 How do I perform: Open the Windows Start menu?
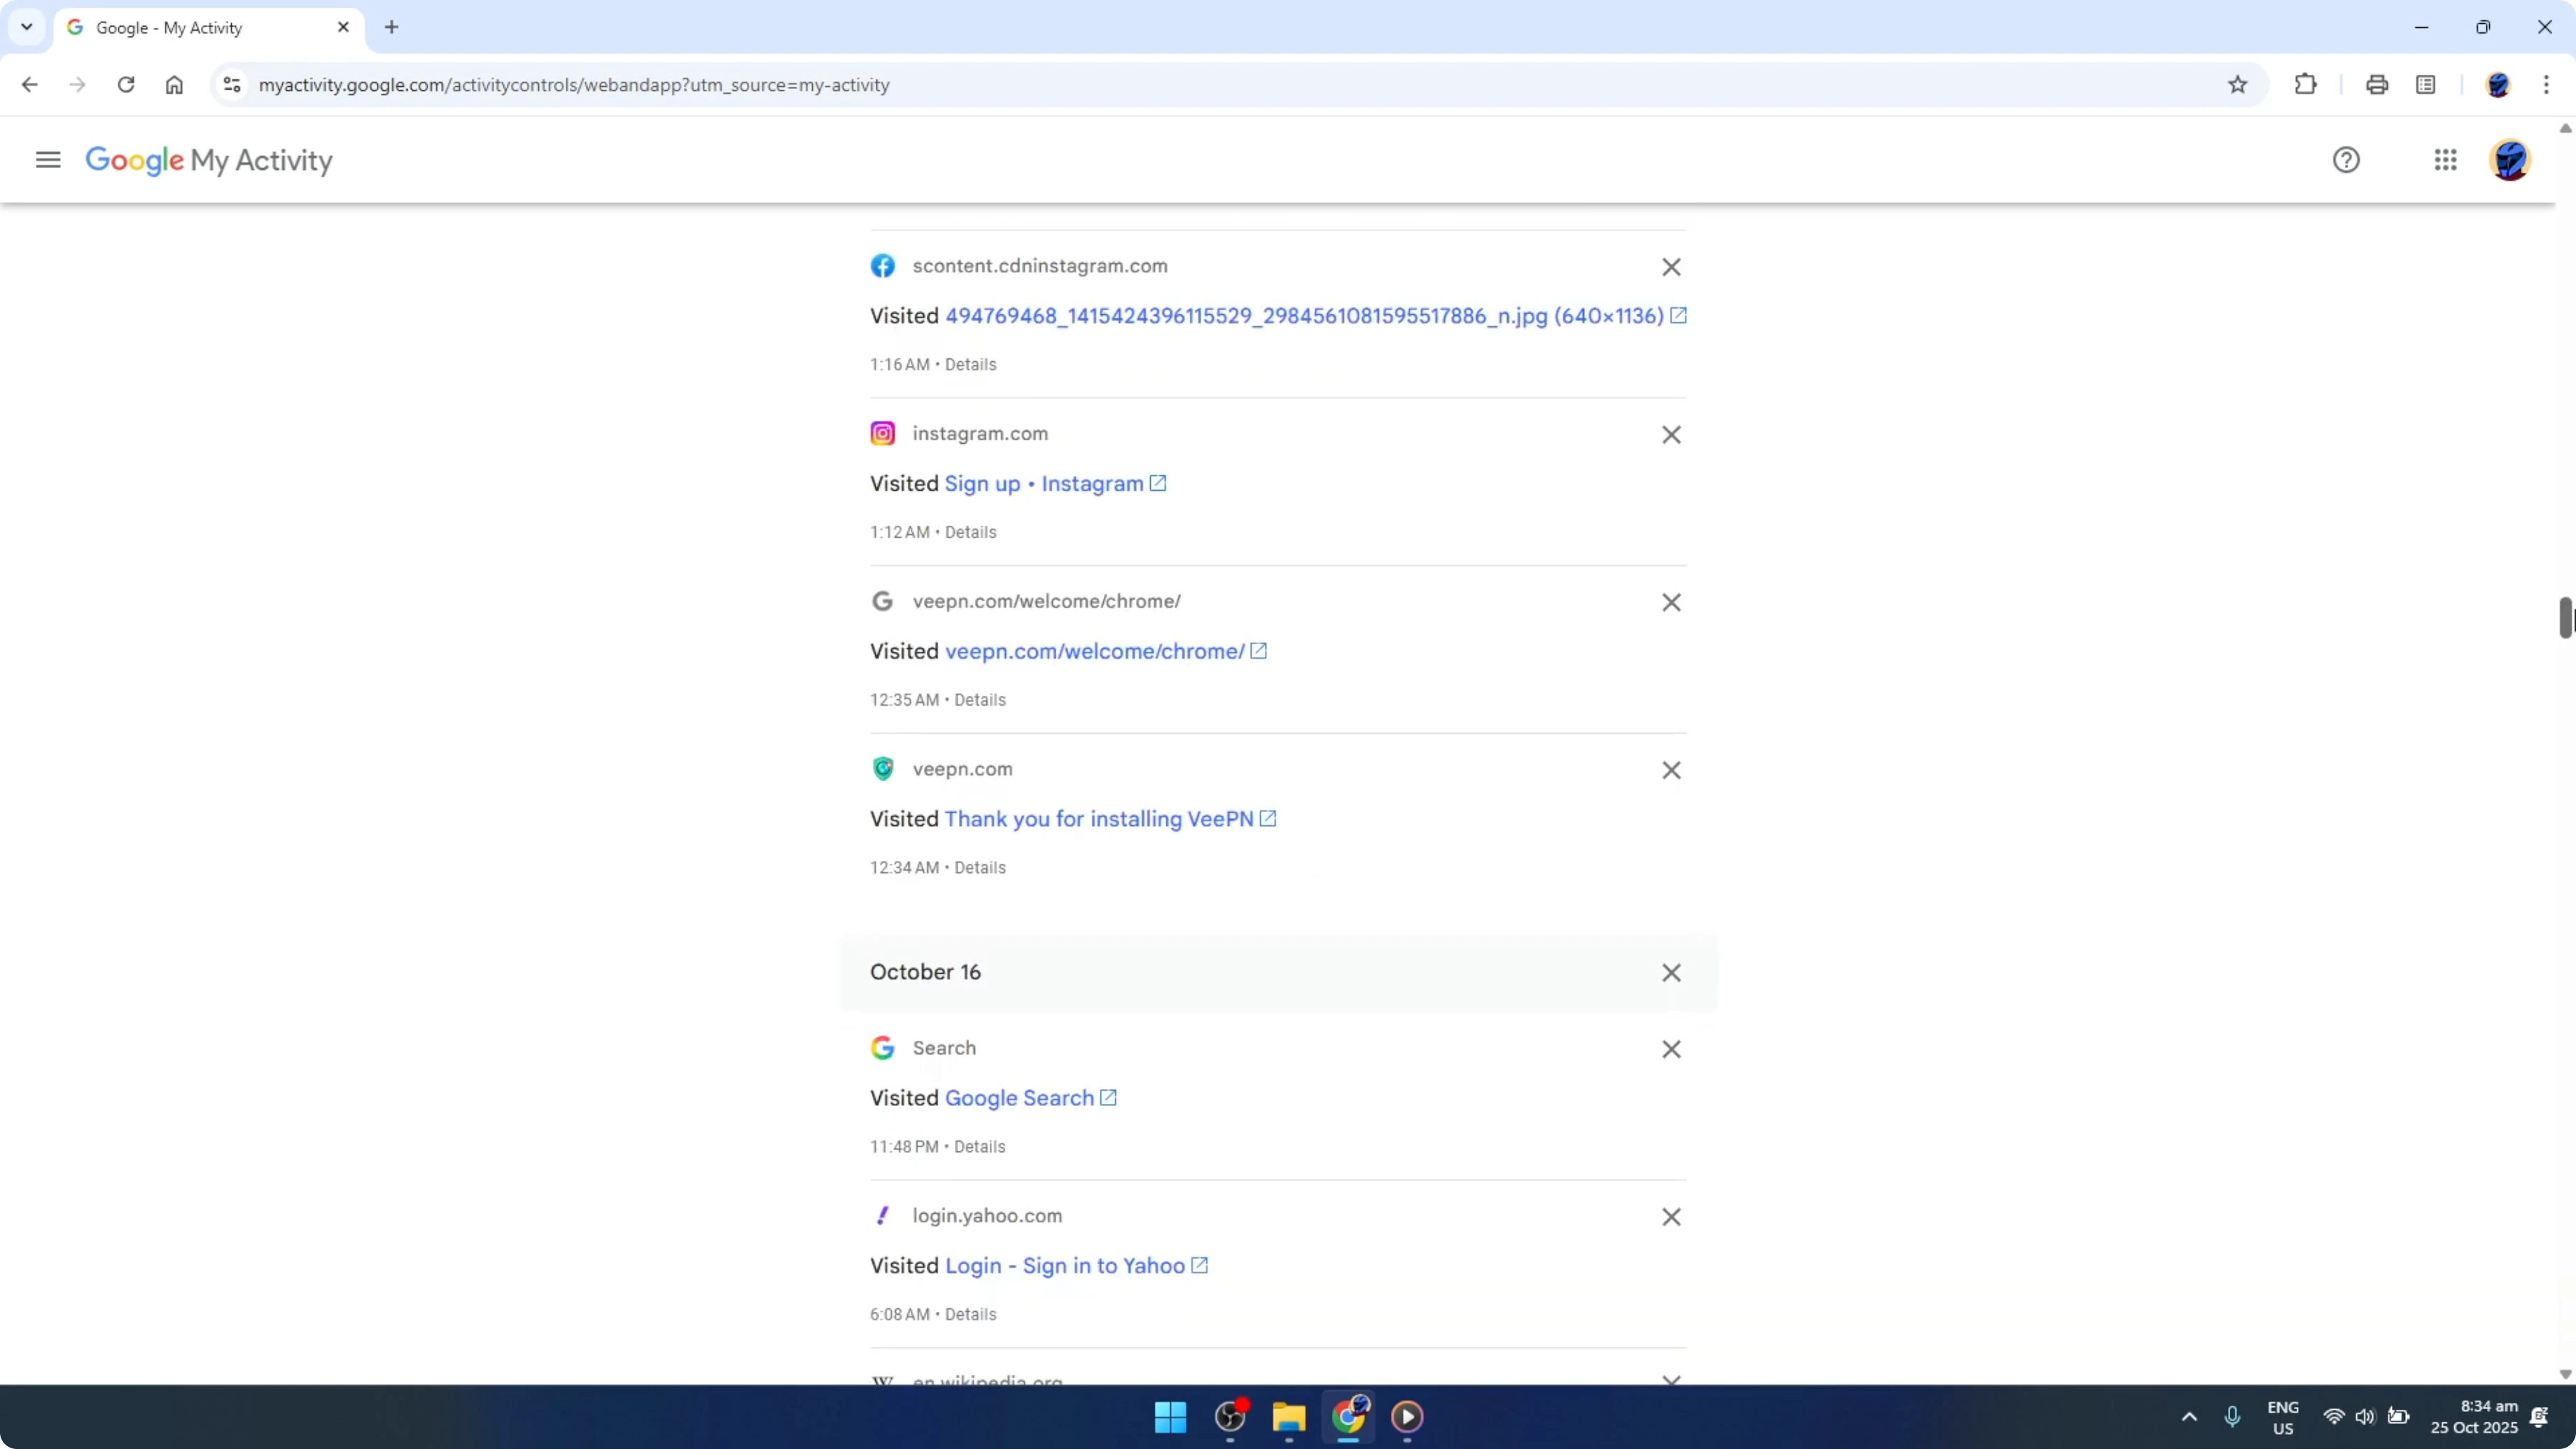(1170, 1417)
